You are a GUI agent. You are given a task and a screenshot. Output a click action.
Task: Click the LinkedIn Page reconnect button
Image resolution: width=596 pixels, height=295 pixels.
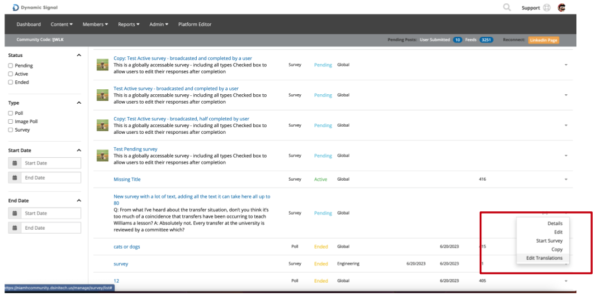[543, 40]
